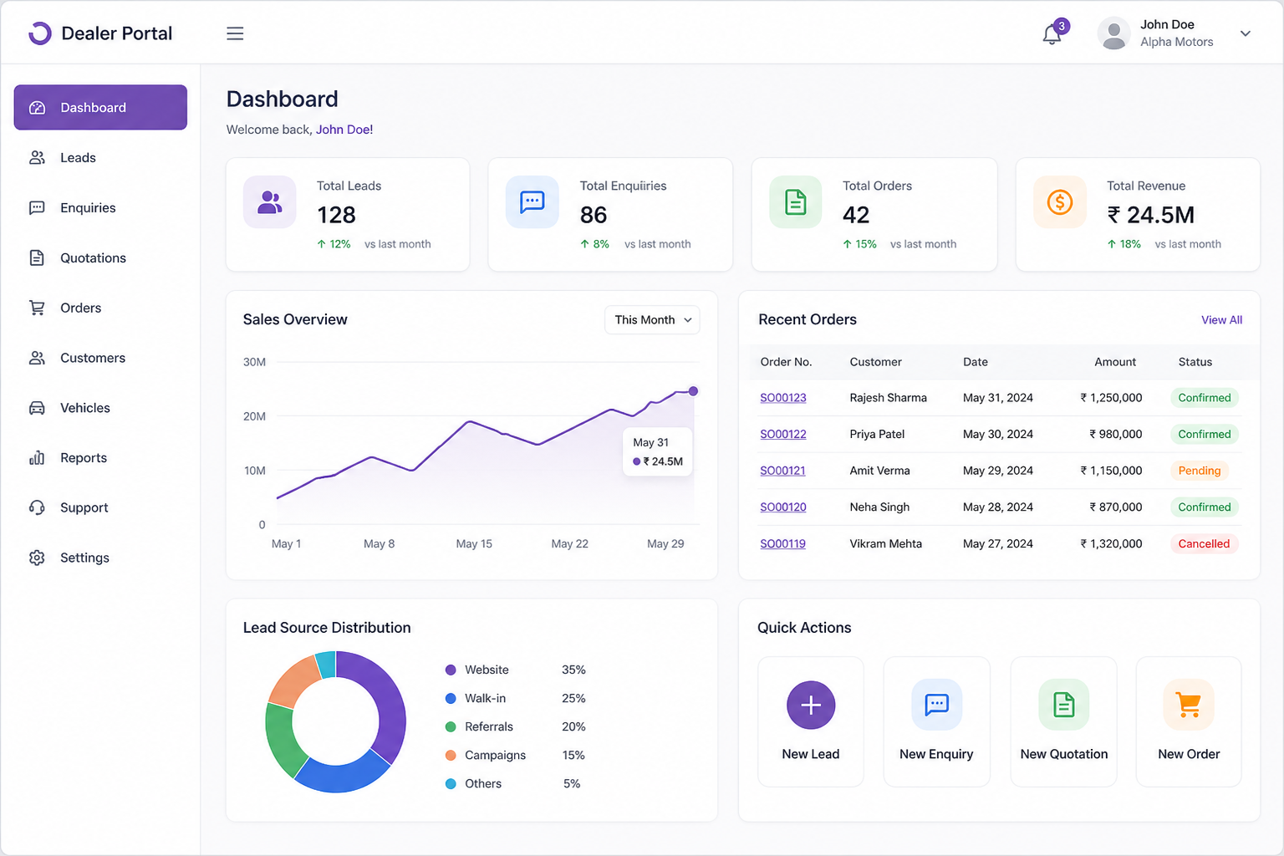Go to Dashboard menu item
This screenshot has height=856, width=1284.
[x=100, y=107]
